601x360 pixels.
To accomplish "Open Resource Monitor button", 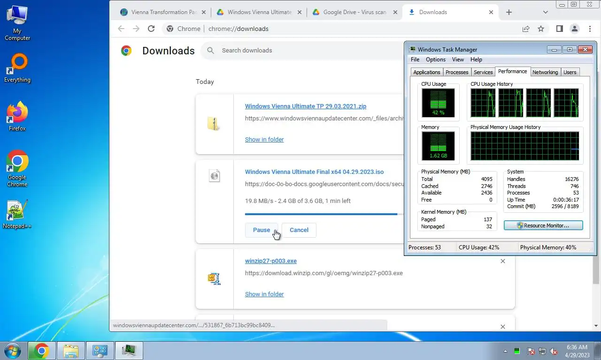I will point(543,225).
